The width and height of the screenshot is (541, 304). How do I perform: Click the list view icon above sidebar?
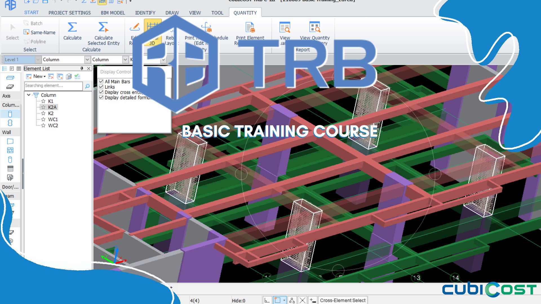point(5,68)
